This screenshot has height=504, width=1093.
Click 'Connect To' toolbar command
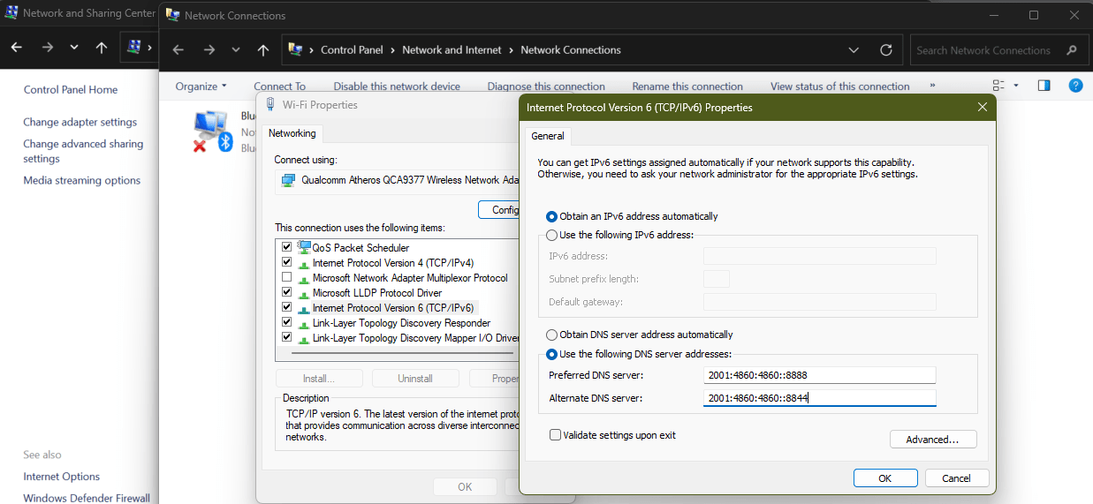point(279,87)
